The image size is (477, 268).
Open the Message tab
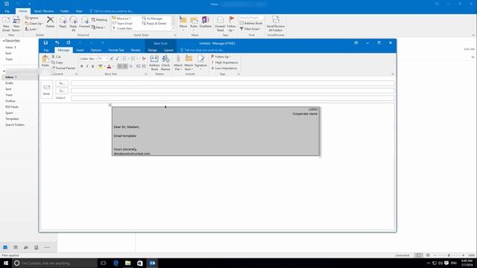tap(63, 50)
